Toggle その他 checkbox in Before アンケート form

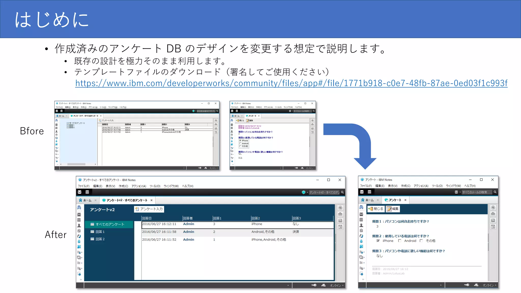pos(240,146)
